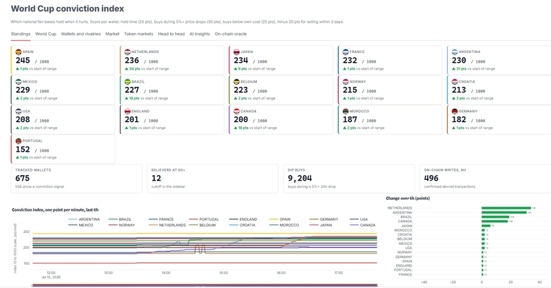Open the Wallets and rivalries tab
This screenshot has height=288, width=551.
[x=81, y=34]
